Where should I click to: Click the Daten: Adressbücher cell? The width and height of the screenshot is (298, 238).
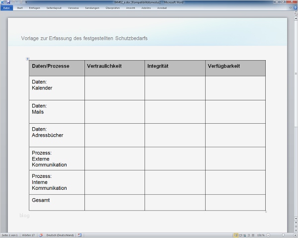pos(57,135)
